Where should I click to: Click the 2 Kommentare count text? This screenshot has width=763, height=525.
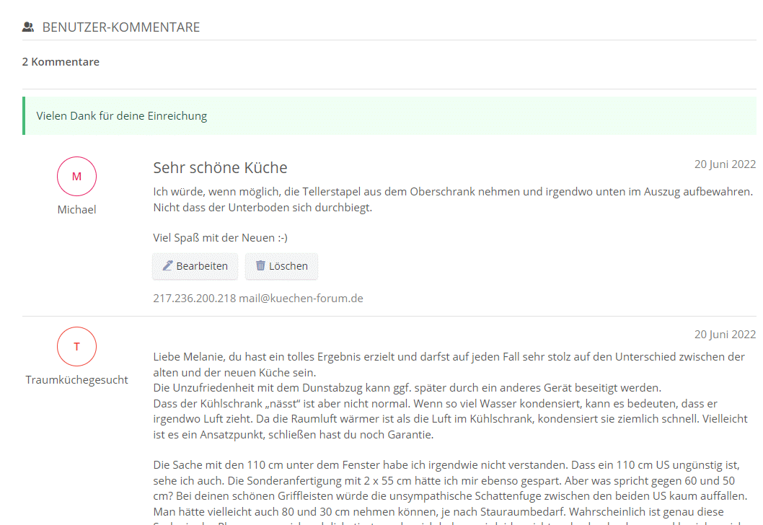[61, 62]
